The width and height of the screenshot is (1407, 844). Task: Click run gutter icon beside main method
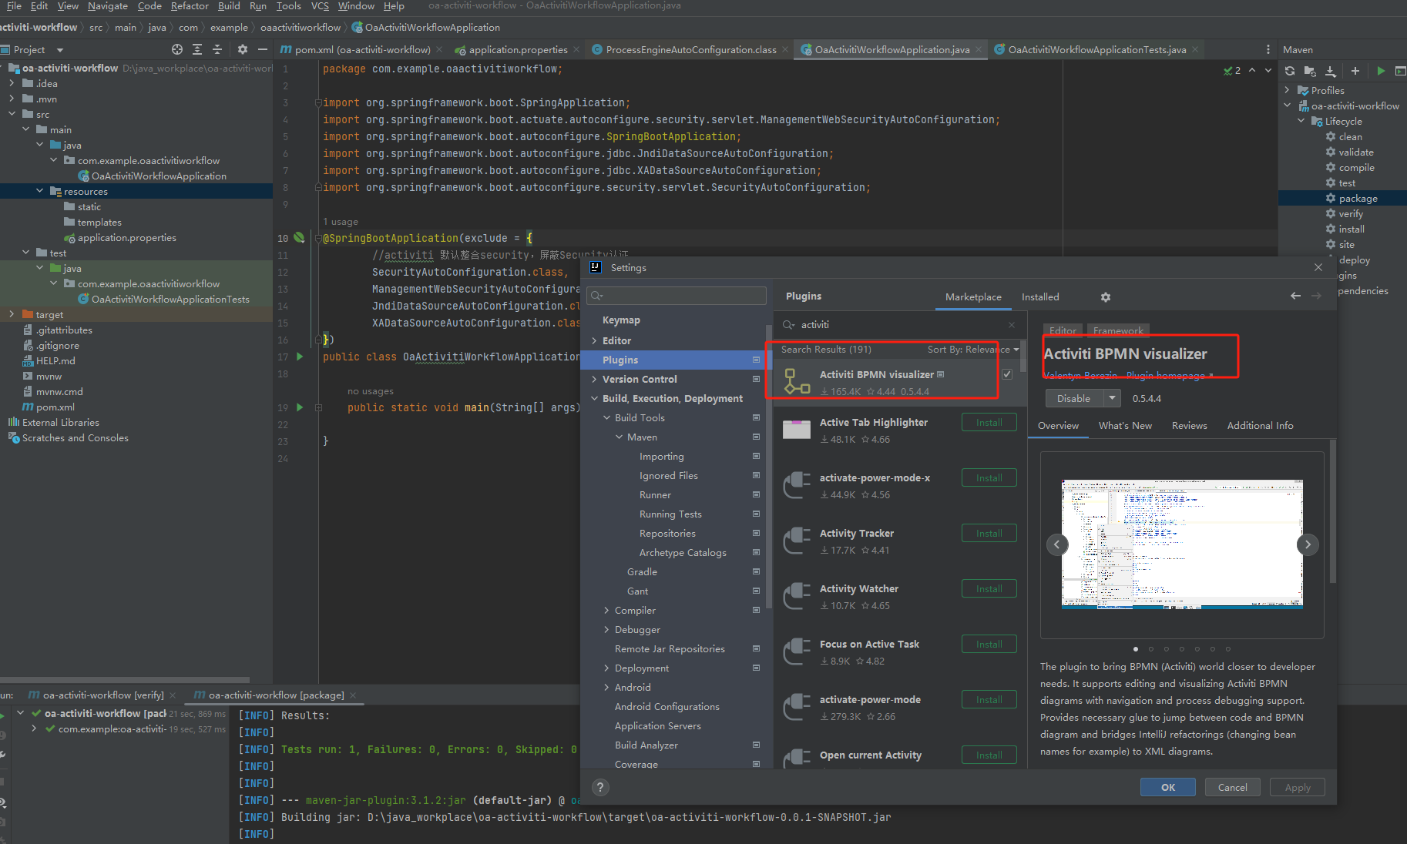coord(300,407)
